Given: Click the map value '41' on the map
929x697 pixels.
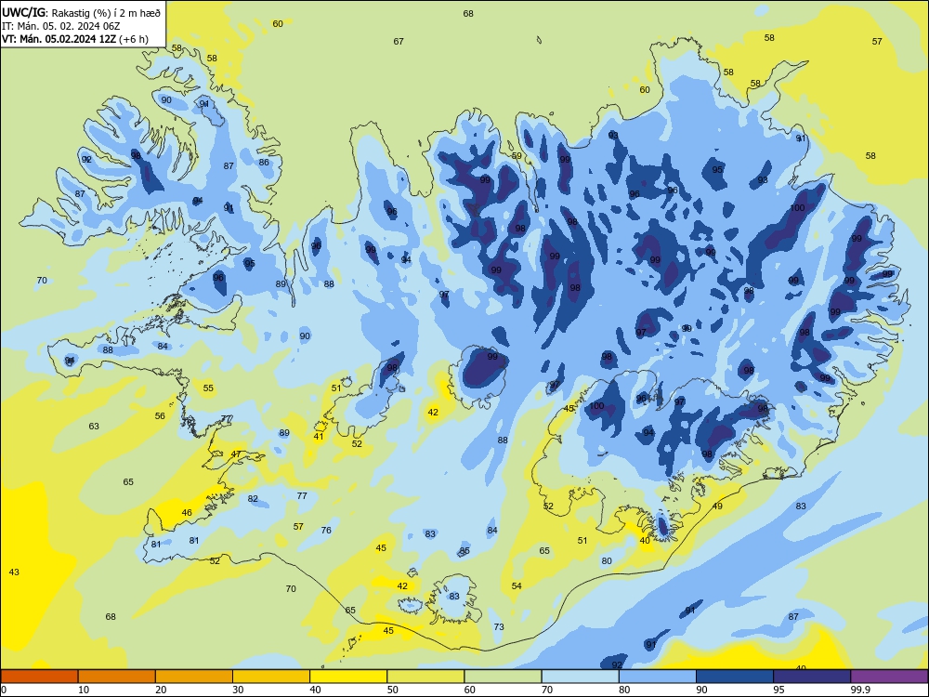Looking at the screenshot, I should 319,437.
